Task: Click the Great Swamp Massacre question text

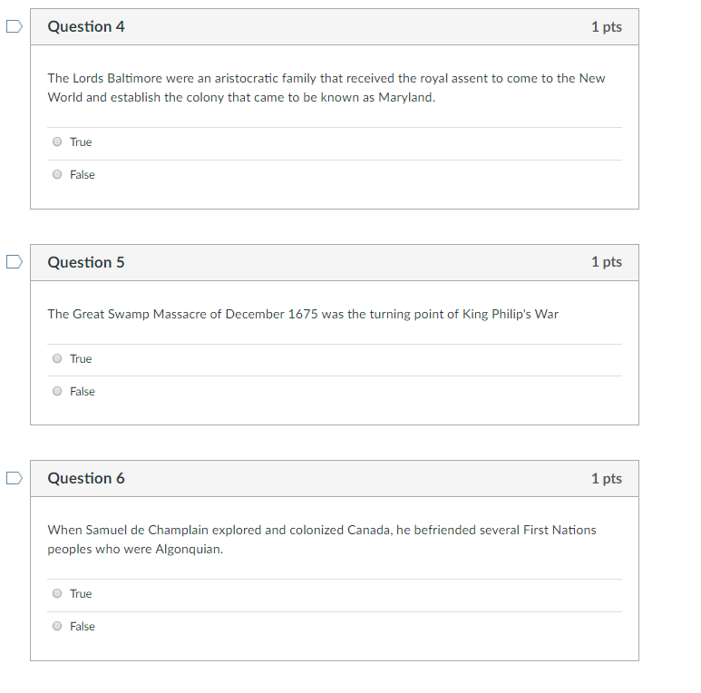Action: (303, 315)
